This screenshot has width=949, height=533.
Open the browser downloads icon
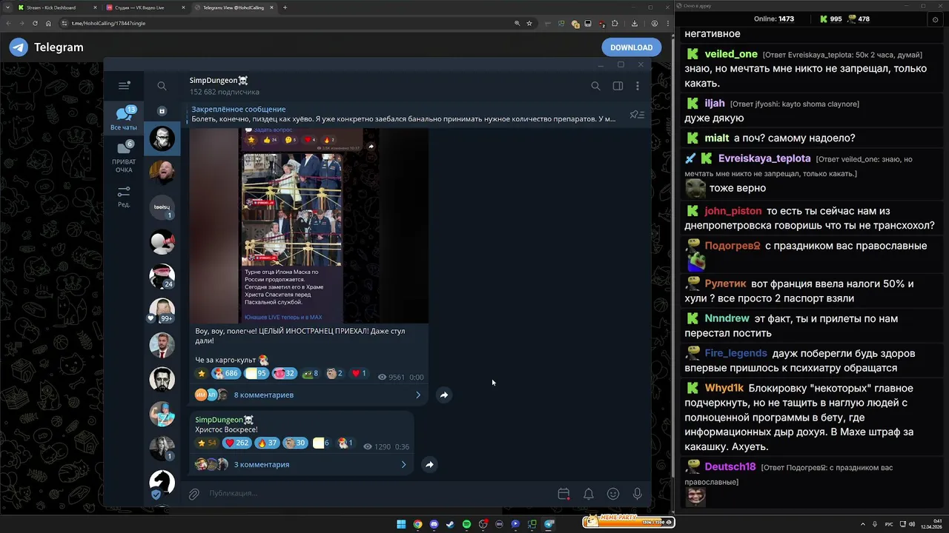point(635,23)
